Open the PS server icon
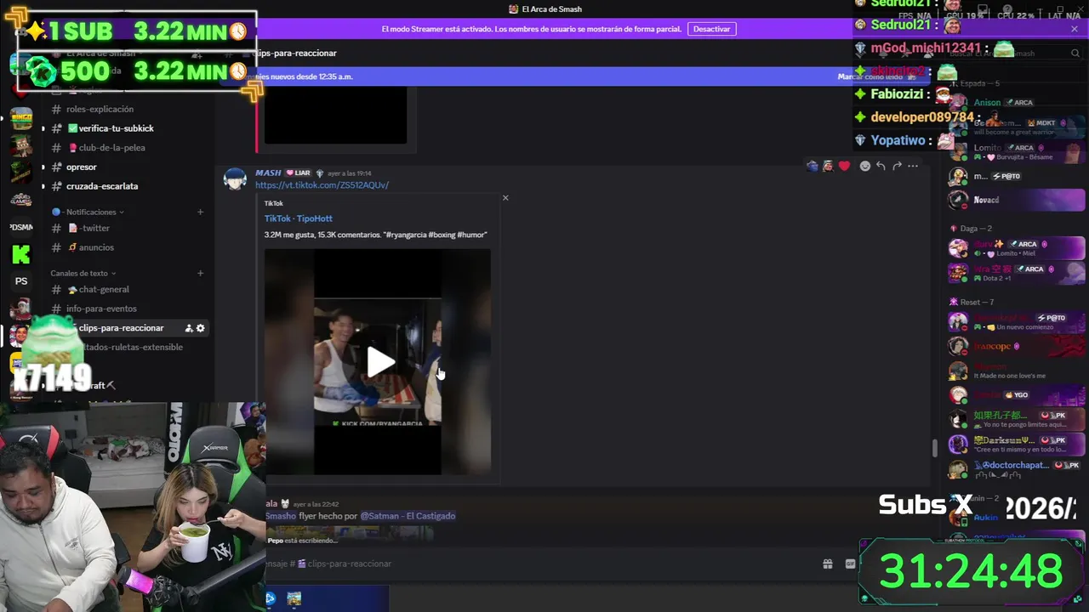 click(21, 281)
